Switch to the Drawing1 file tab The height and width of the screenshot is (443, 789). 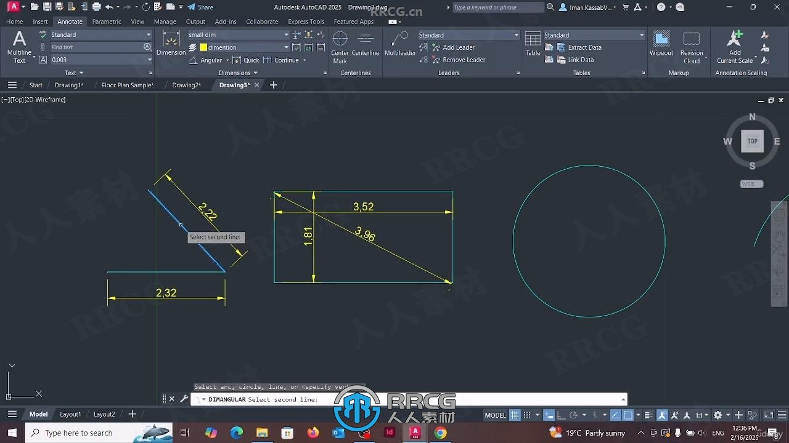(x=69, y=85)
